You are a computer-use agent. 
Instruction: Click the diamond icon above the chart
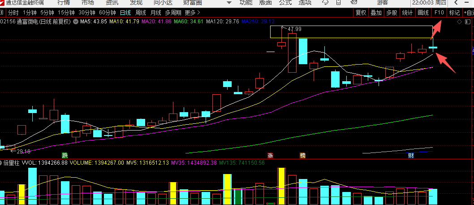pyautogui.click(x=460, y=22)
